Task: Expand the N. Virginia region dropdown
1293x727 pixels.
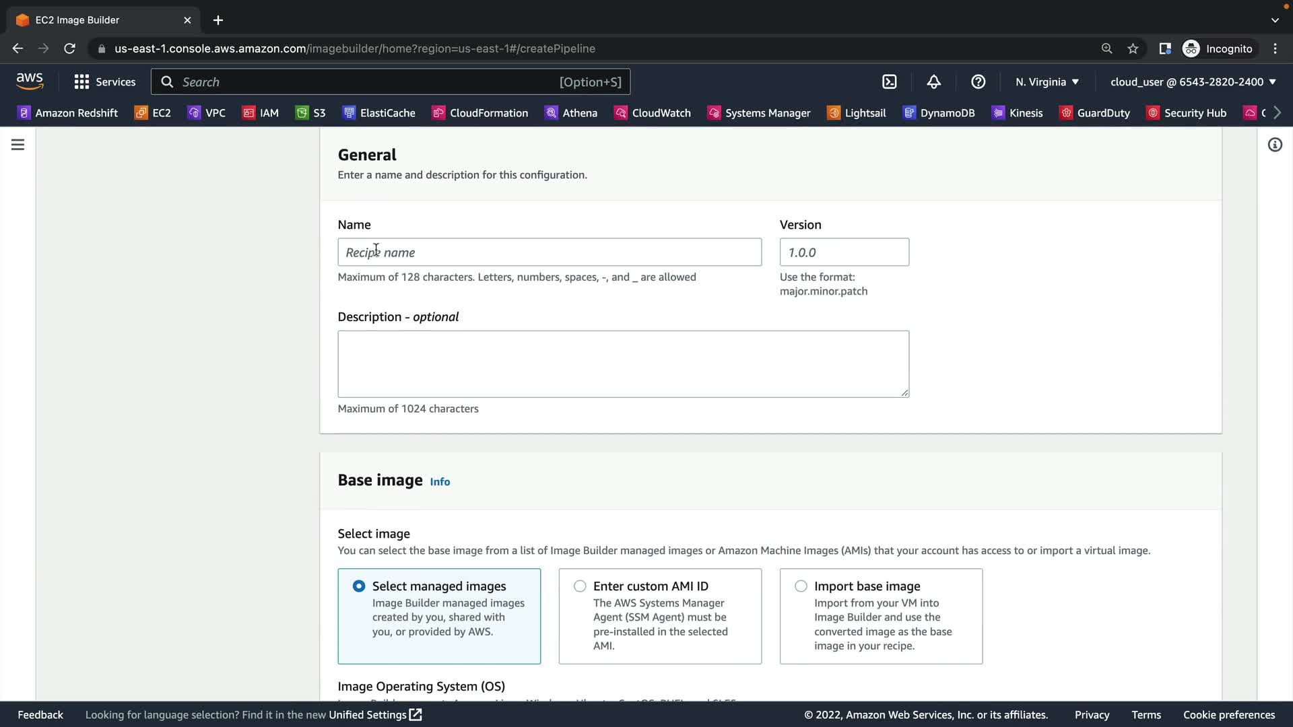Action: [1047, 82]
